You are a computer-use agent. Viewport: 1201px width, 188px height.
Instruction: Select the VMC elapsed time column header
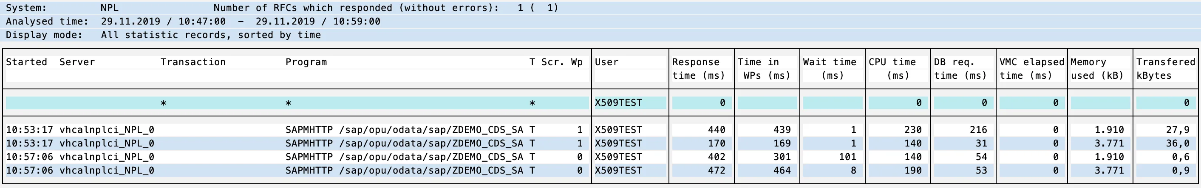(x=1031, y=69)
